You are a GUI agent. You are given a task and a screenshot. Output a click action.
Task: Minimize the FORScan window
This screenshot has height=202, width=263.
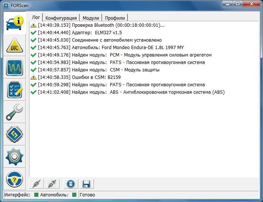(x=228, y=4)
